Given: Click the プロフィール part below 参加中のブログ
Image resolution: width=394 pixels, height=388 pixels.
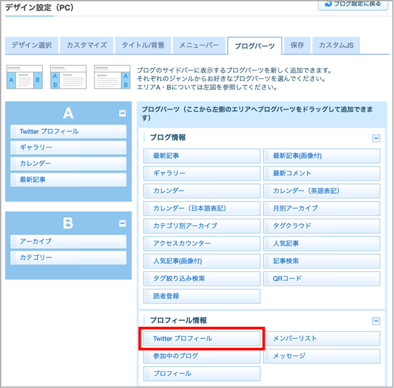Looking at the screenshot, I should pos(202,374).
